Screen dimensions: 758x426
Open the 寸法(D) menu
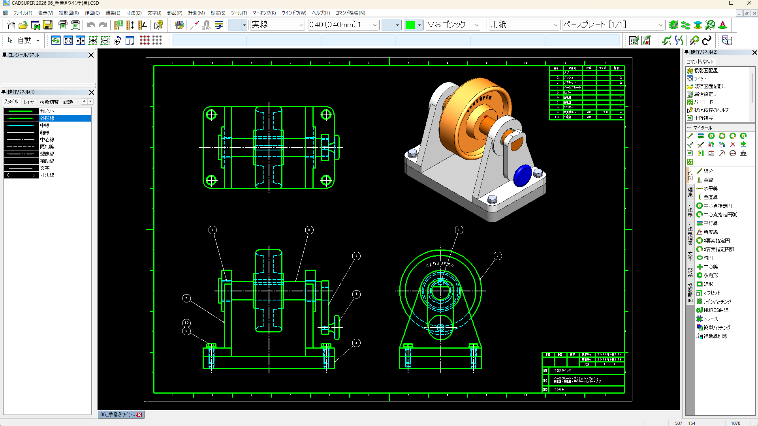tap(134, 13)
